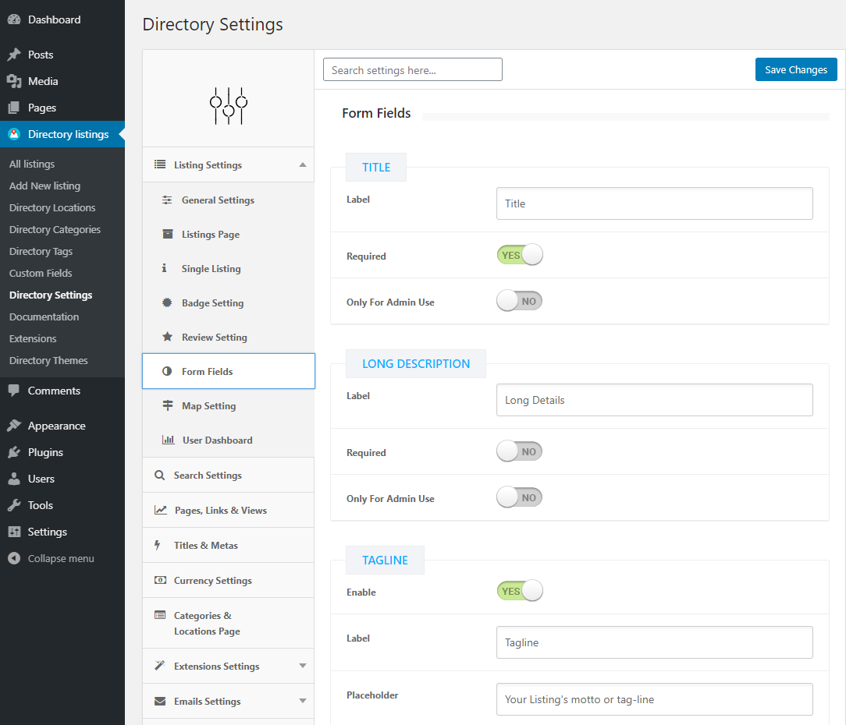Open All listings link
Image resolution: width=846 pixels, height=725 pixels.
(x=32, y=164)
